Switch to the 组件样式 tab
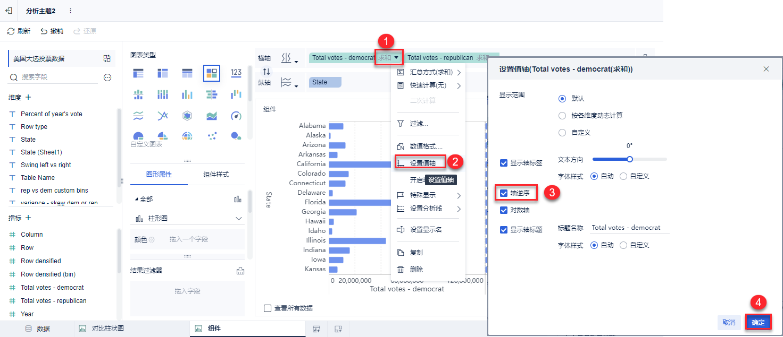This screenshot has height=337, width=783. (216, 175)
